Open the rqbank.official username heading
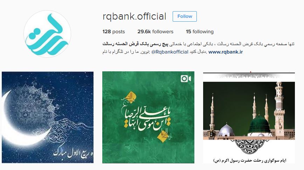This screenshot has width=304, height=170. pos(134,16)
